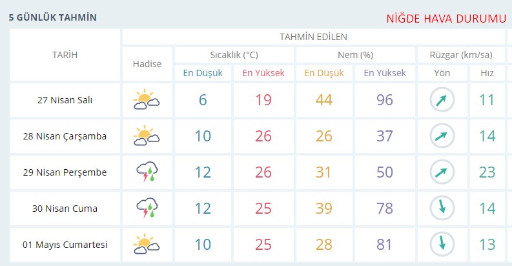
Task: Click wind direction arrow for 29 Nisan Perşembe
Action: tap(442, 172)
